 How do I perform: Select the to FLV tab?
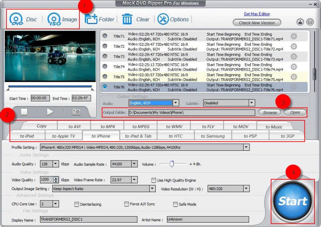208,126
